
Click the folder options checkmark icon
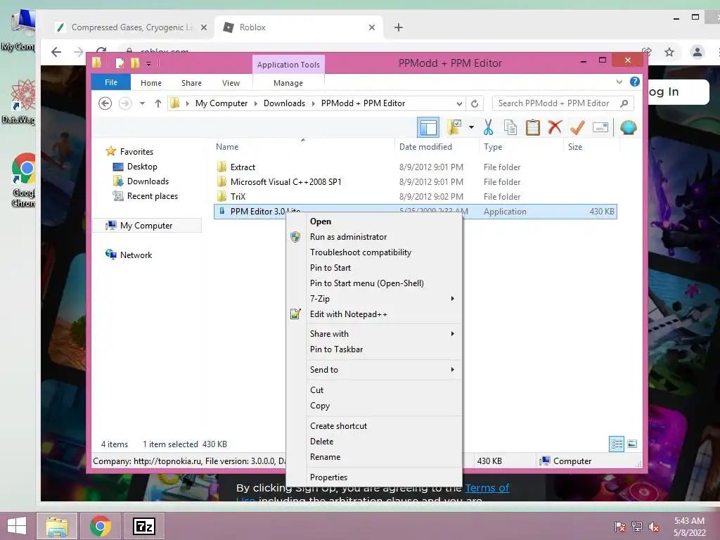[x=454, y=127]
